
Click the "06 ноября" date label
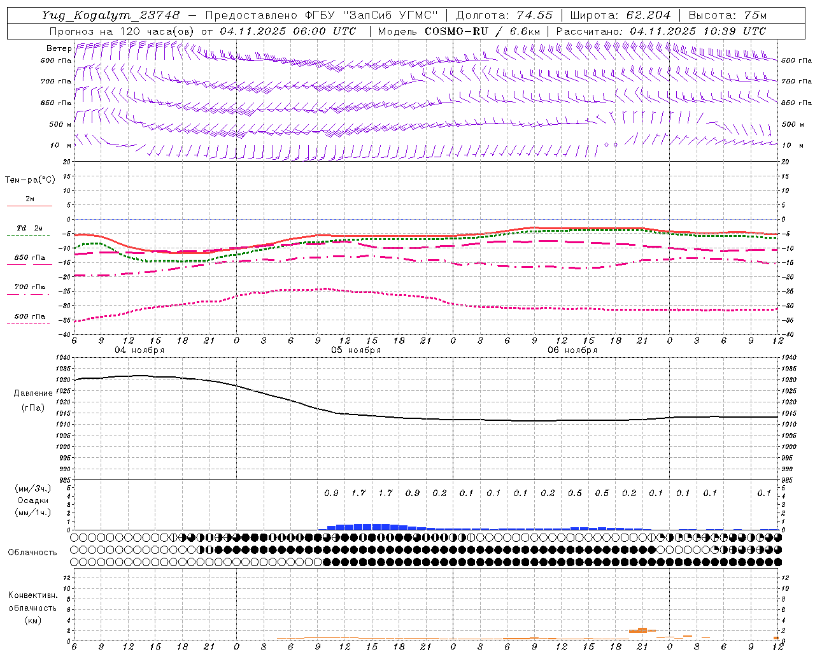(x=572, y=350)
